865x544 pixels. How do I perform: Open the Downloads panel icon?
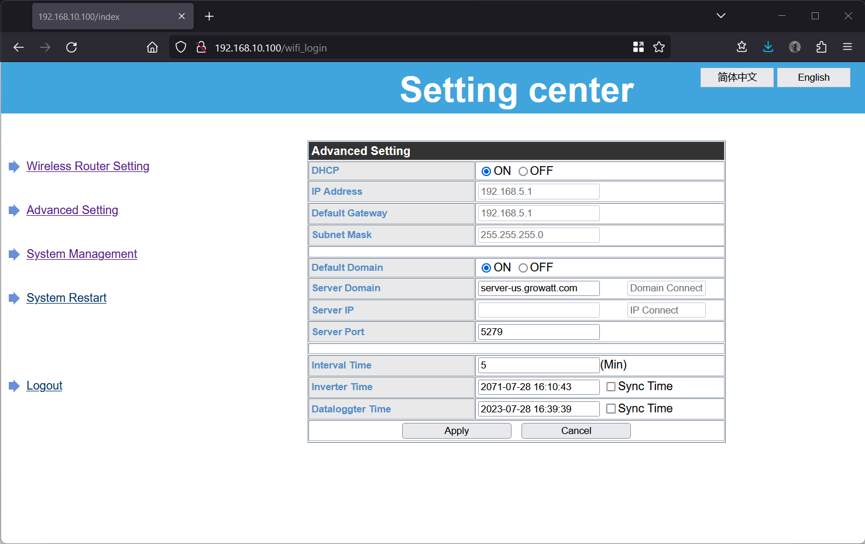pos(768,47)
